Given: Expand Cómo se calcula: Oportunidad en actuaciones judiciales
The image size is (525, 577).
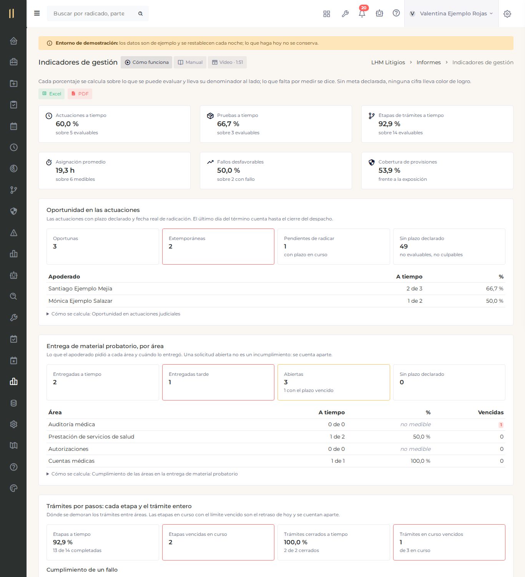Looking at the screenshot, I should click(x=113, y=314).
